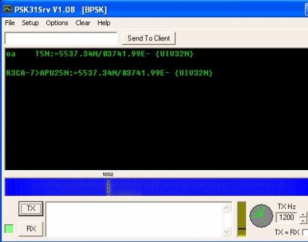Click the PSK31Srv title bar app icon
308x242 pixels.
click(x=8, y=9)
